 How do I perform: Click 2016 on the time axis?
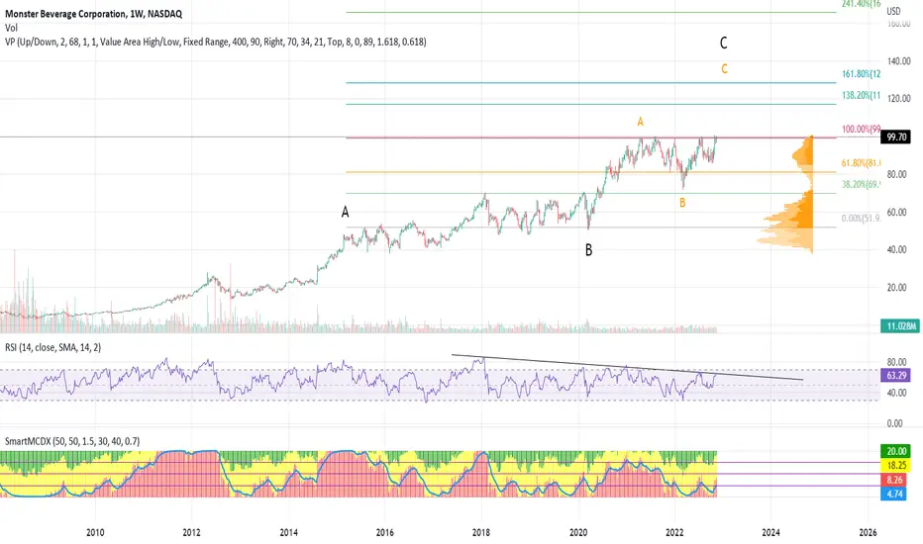[x=385, y=533]
